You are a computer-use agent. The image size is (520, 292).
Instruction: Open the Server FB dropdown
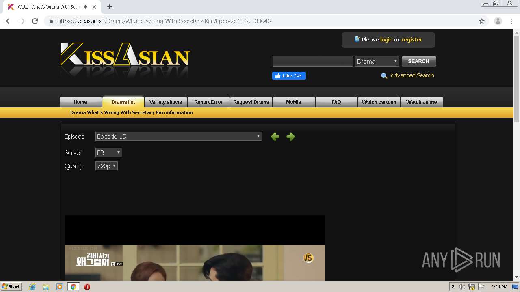point(109,152)
